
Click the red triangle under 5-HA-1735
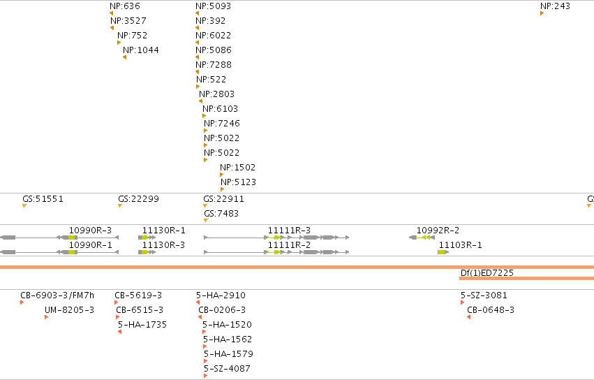coord(120,332)
